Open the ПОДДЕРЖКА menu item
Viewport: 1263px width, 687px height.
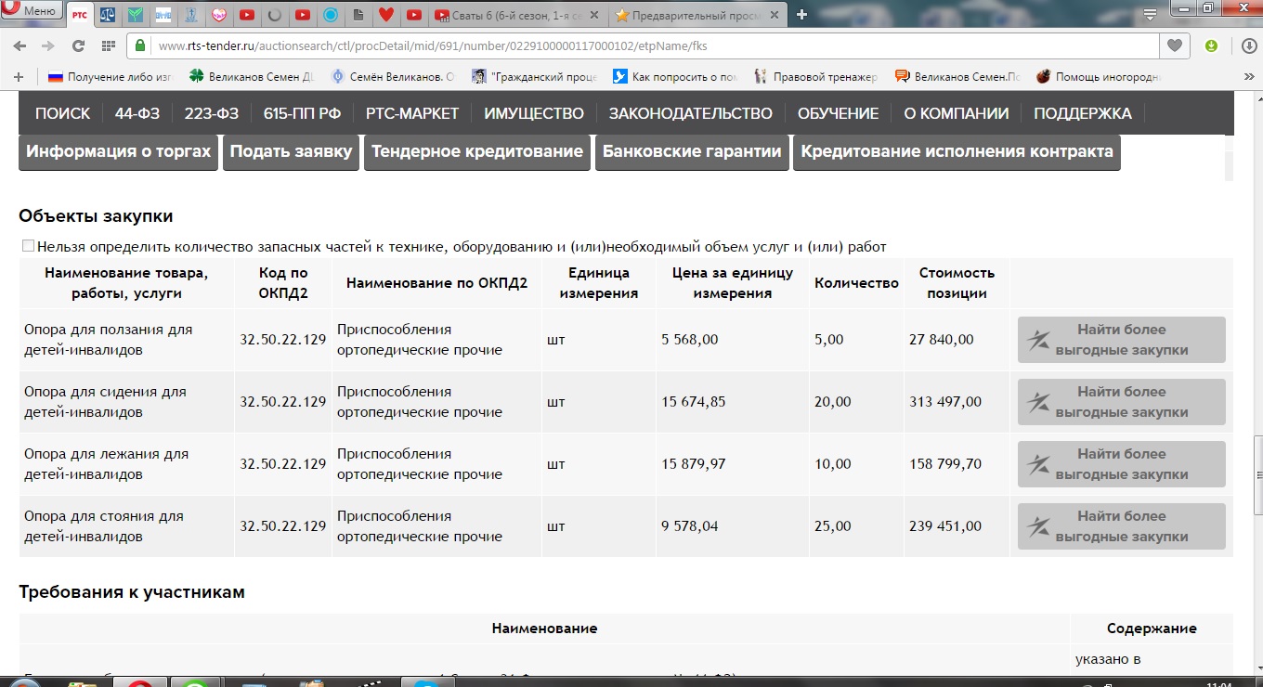tap(1082, 113)
